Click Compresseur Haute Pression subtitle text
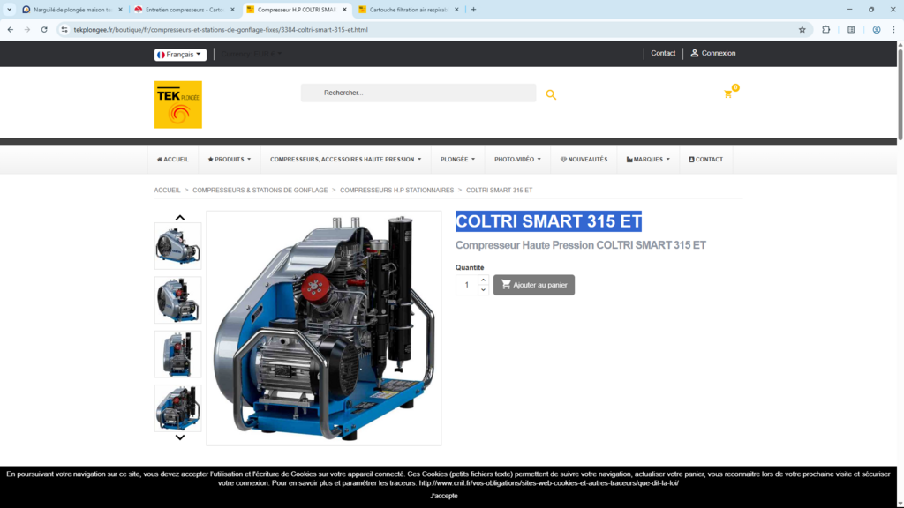 tap(581, 245)
